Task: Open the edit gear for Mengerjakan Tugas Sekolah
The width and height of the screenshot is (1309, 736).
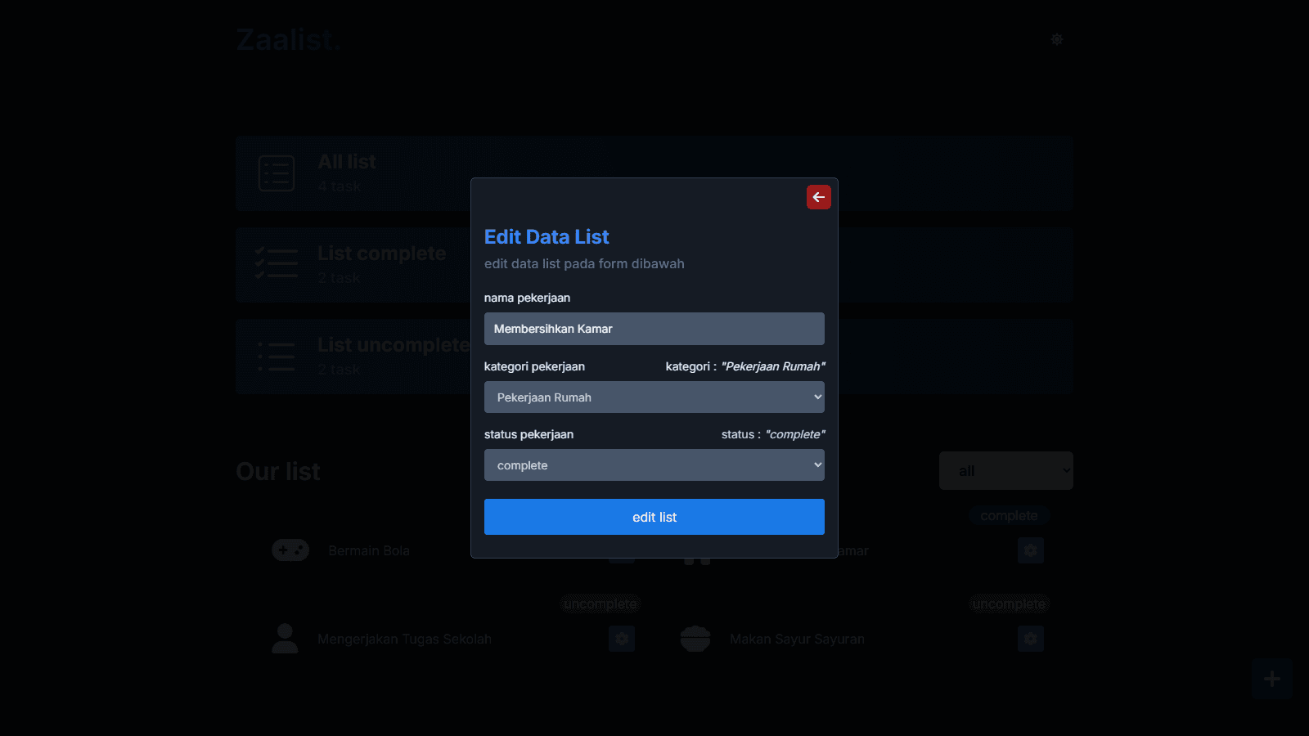Action: coord(622,639)
